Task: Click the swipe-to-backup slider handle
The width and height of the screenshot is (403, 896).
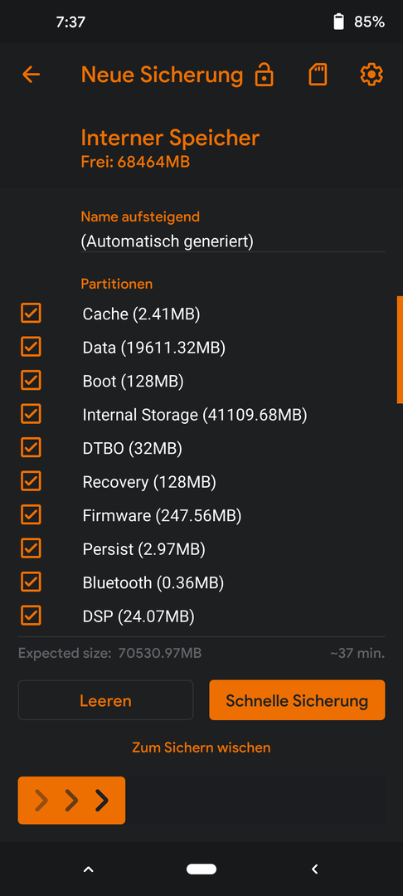Action: (x=71, y=800)
